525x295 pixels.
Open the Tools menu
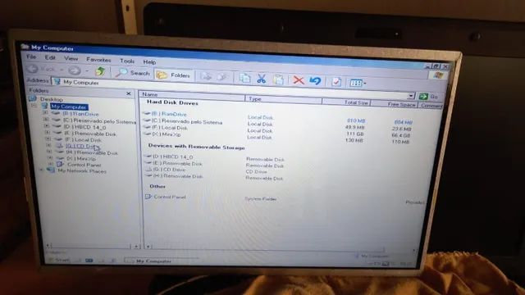point(127,61)
